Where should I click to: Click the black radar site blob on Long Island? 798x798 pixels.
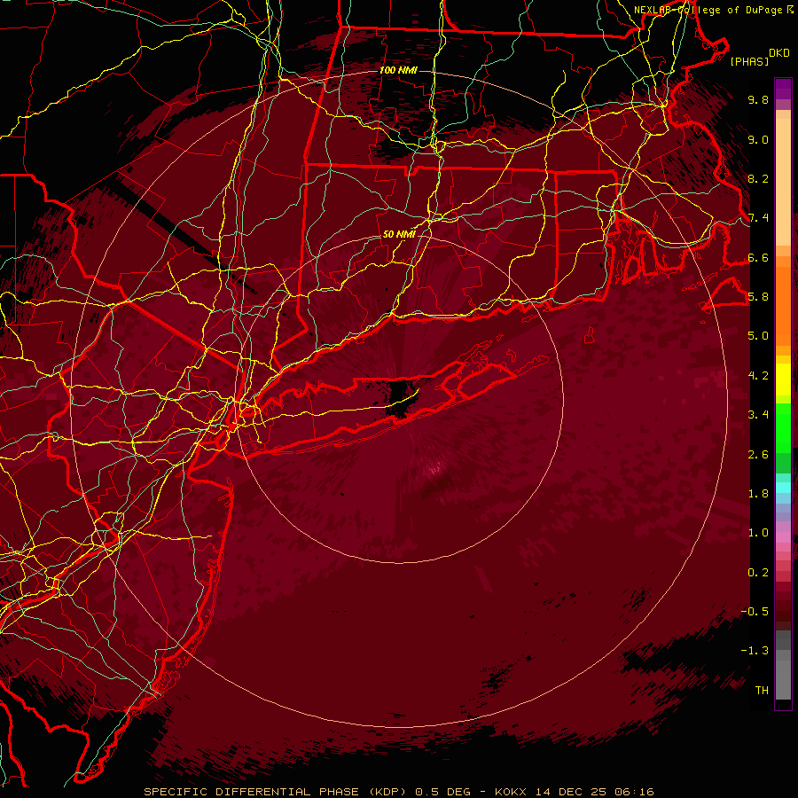point(402,398)
